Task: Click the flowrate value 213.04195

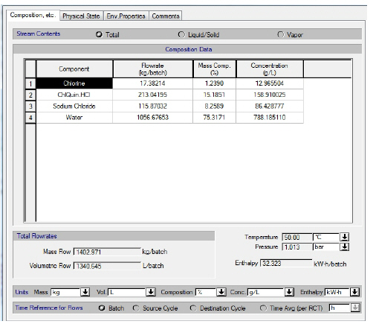Action: pyautogui.click(x=152, y=95)
